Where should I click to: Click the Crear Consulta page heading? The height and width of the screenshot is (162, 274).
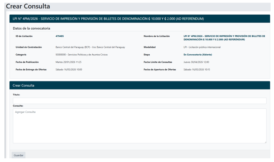(28, 6)
